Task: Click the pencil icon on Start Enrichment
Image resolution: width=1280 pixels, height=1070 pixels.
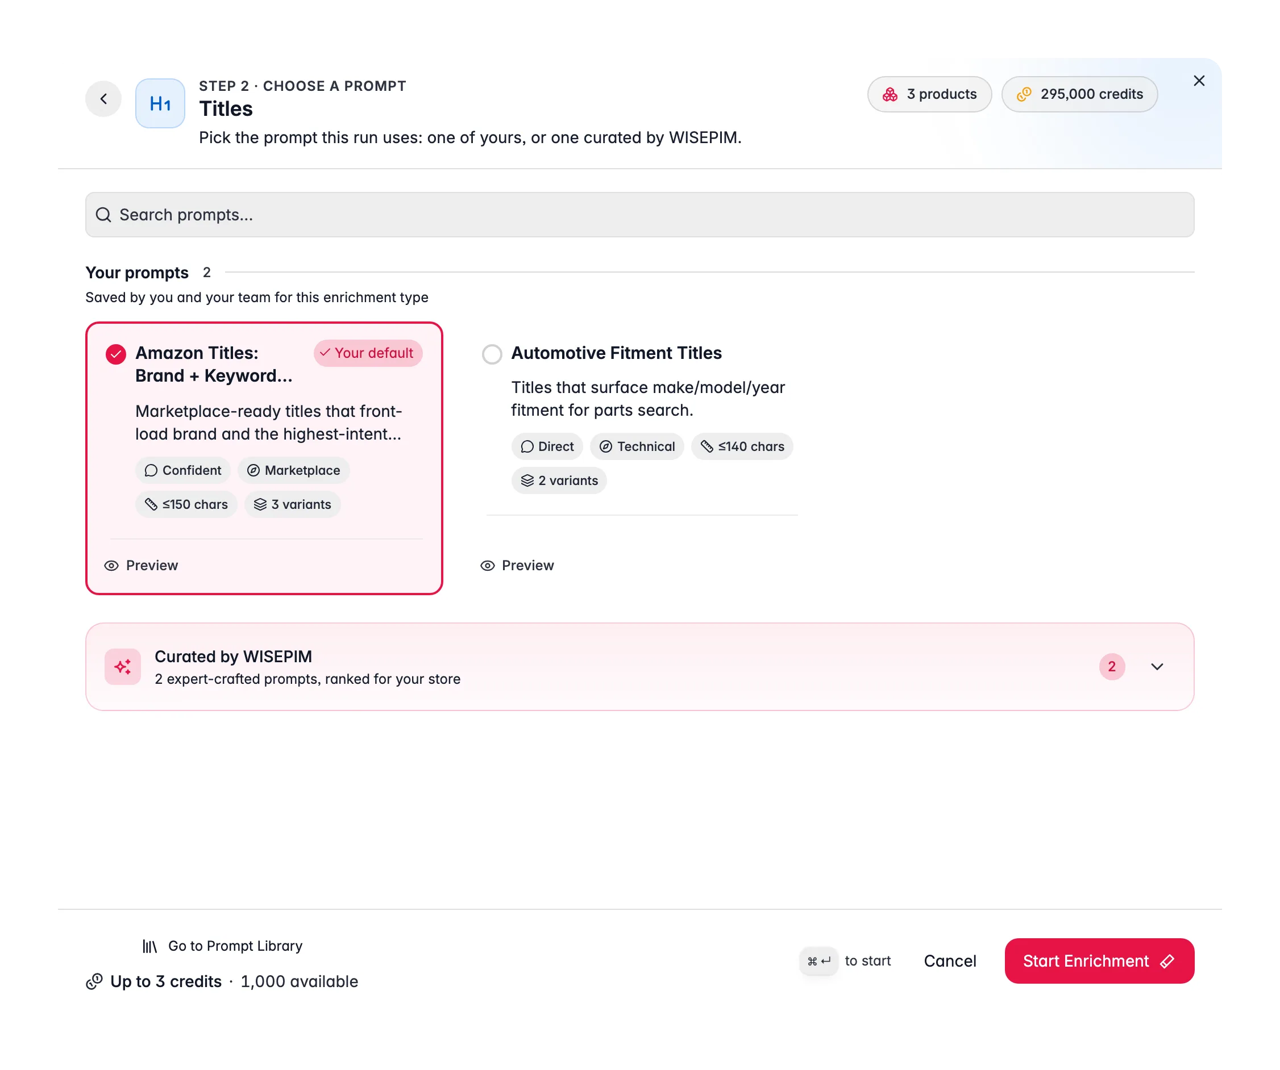Action: tap(1167, 961)
